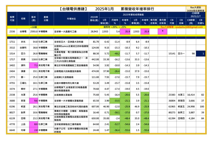
Task: Click the 16,414 CB balance value
Action: tap(191, 95)
